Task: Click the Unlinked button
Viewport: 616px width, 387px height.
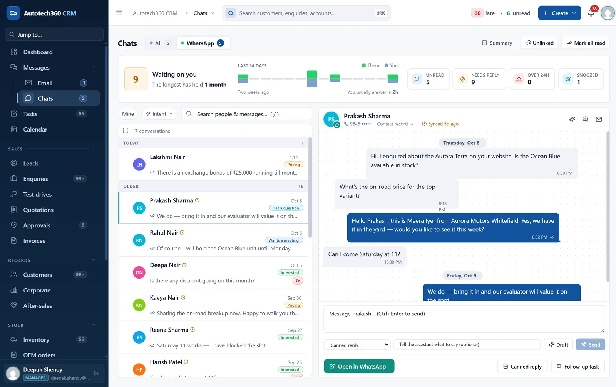Action: 539,43
